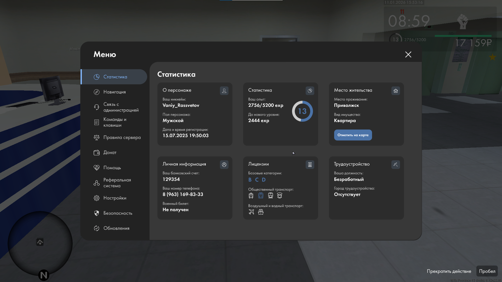Click the house icon in Место жительства card
The width and height of the screenshot is (502, 282).
tap(396, 91)
